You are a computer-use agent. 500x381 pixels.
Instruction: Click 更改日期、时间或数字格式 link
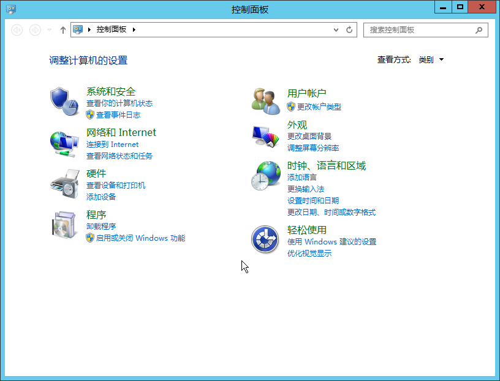331,212
